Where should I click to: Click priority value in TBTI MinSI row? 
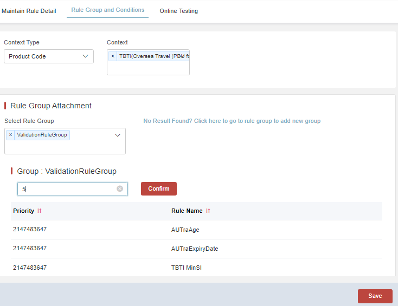30,268
